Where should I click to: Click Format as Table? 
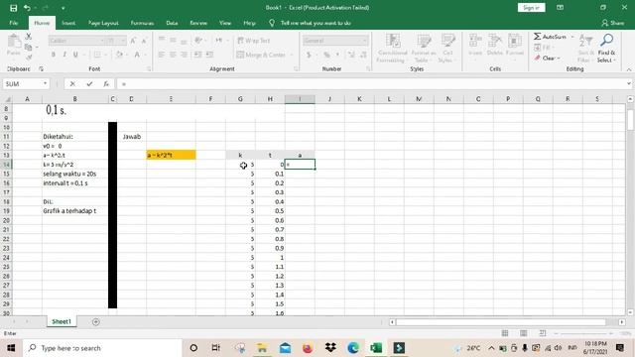[x=424, y=49]
